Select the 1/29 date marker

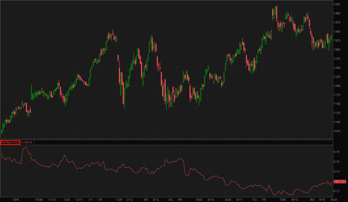pos(119,199)
